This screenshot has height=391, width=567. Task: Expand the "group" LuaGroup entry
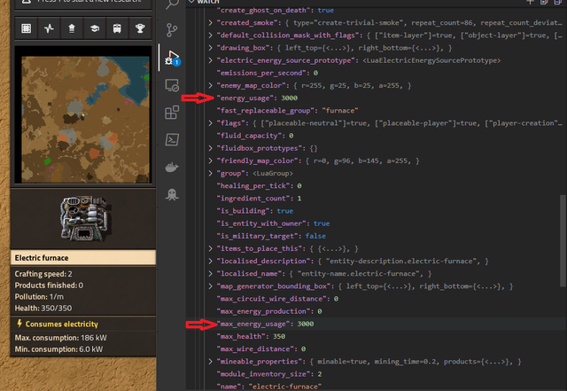coord(211,174)
